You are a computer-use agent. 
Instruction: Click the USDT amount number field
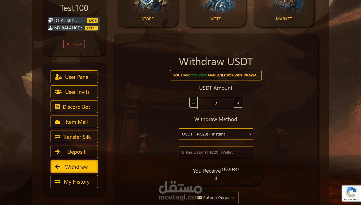tap(216, 103)
